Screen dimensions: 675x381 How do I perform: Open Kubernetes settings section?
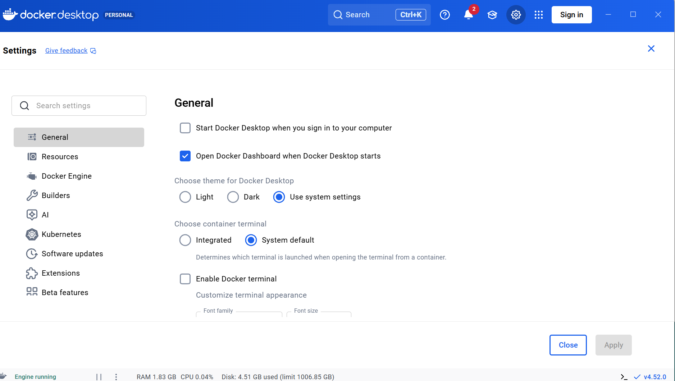61,234
